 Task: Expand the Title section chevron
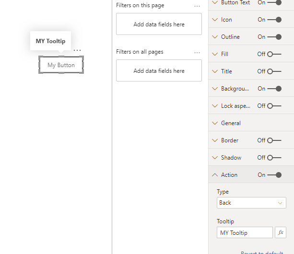pyautogui.click(x=215, y=71)
